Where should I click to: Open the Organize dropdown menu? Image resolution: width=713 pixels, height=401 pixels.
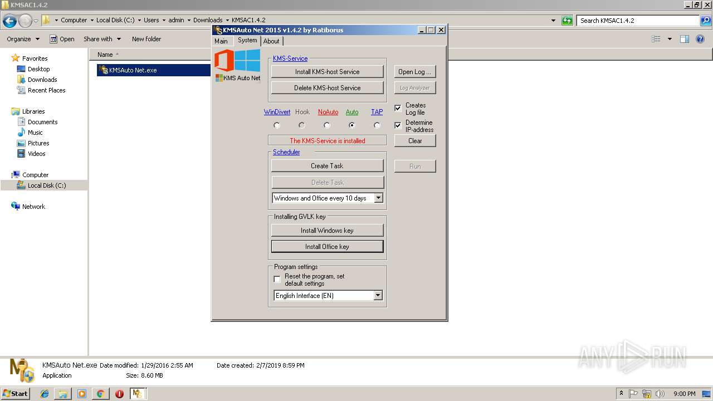[23, 39]
